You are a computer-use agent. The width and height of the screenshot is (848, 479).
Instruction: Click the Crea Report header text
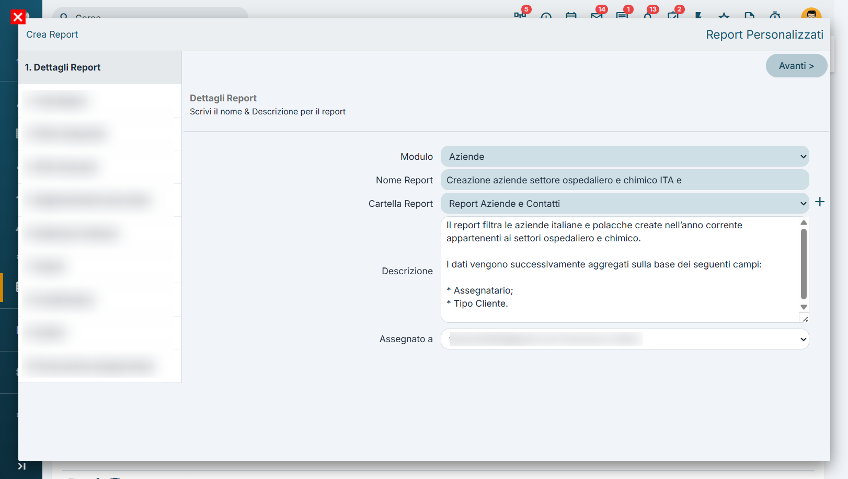52,34
